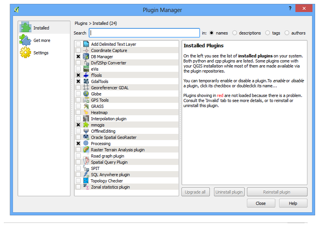Switch to the Get more tab
Screen dimensions: 319x227
pyautogui.click(x=44, y=40)
